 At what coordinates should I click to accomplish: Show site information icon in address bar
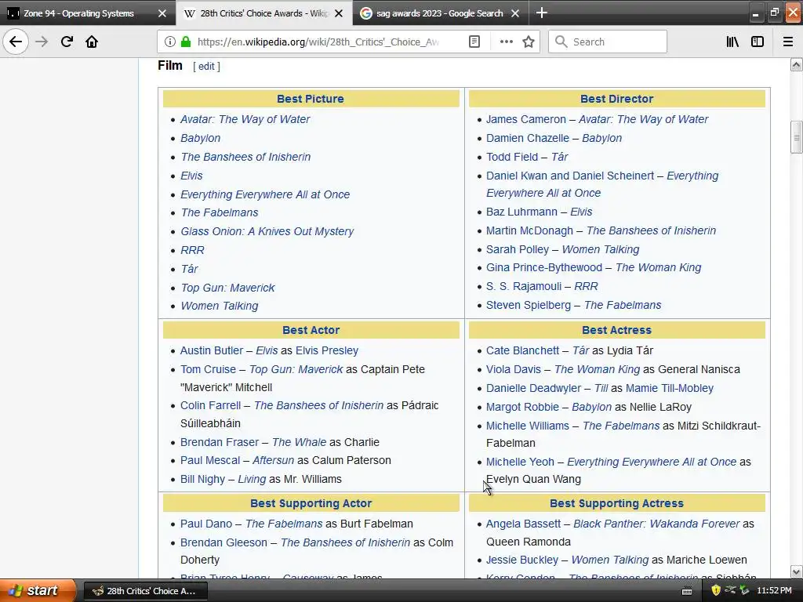click(170, 42)
